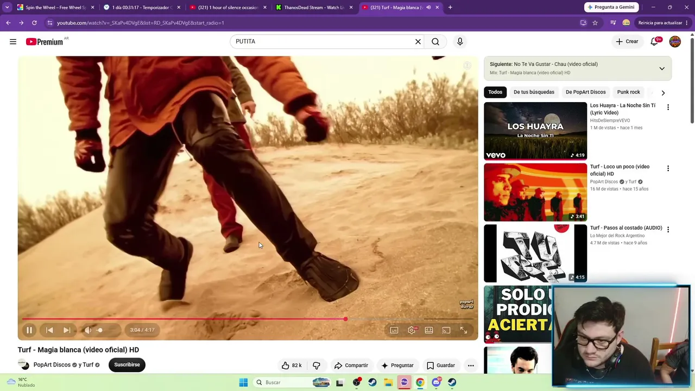Click Pregunta a Gemini button
Screen dimensions: 695x391
click(x=610, y=7)
